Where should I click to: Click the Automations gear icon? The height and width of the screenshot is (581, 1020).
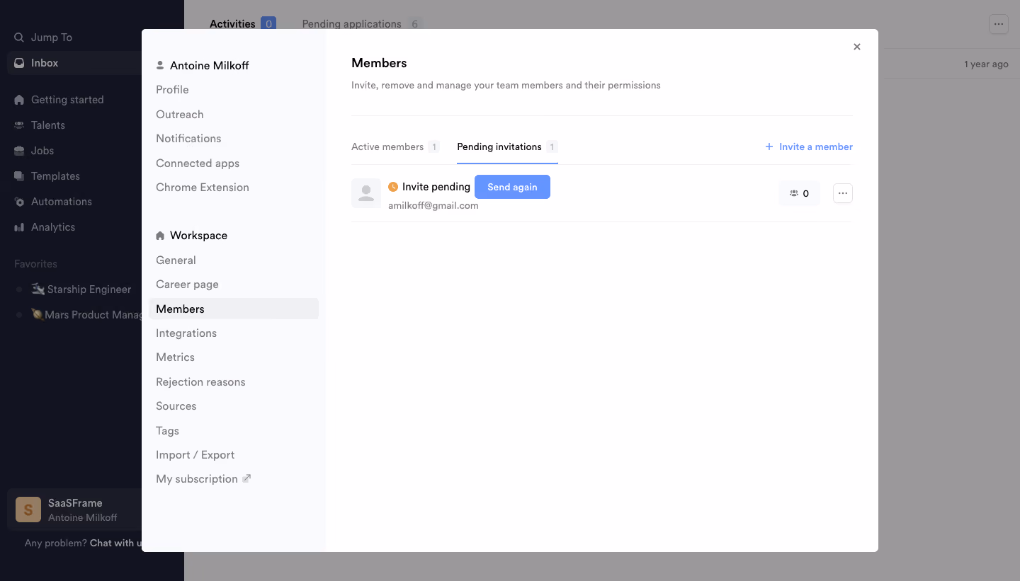pyautogui.click(x=19, y=202)
